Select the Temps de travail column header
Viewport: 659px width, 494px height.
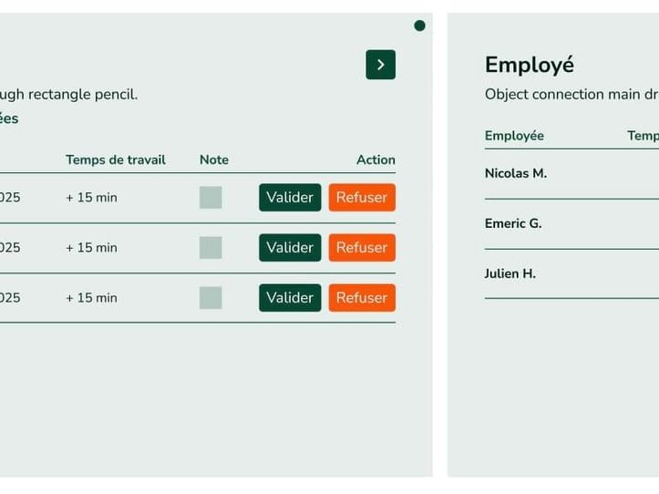116,160
